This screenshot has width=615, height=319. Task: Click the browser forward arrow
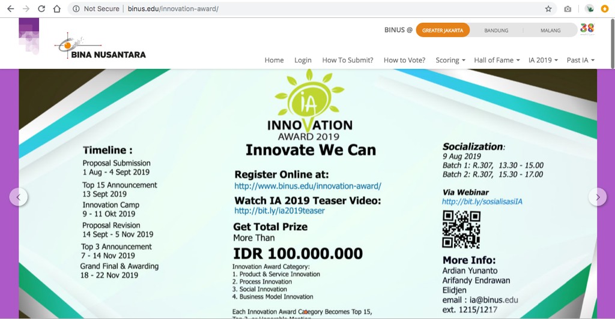coord(26,8)
